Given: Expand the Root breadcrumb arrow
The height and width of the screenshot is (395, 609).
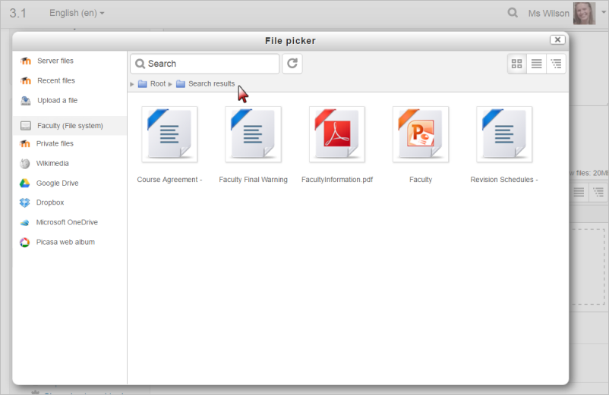Looking at the screenshot, I should coord(133,84).
